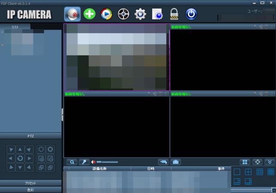Collapse the event panel with double chevron
The image size is (276, 193).
270,162
